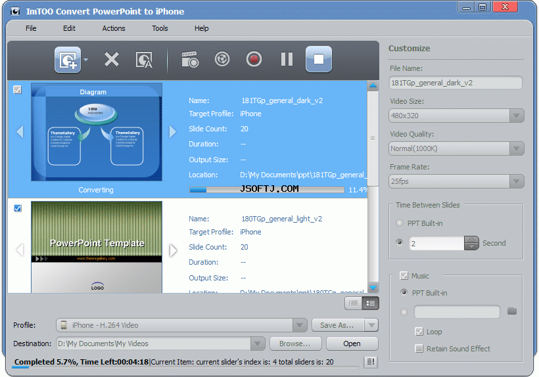
Task: Open the Add file button's dropdown arrow
Action: point(85,60)
